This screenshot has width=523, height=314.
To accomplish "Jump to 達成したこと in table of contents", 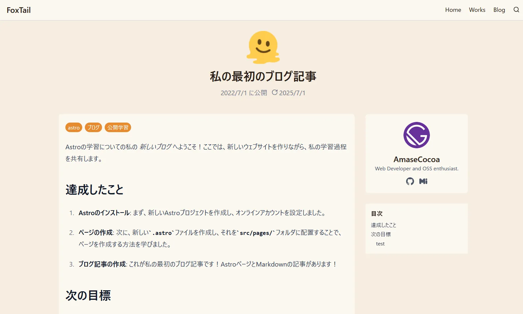I will (x=383, y=225).
